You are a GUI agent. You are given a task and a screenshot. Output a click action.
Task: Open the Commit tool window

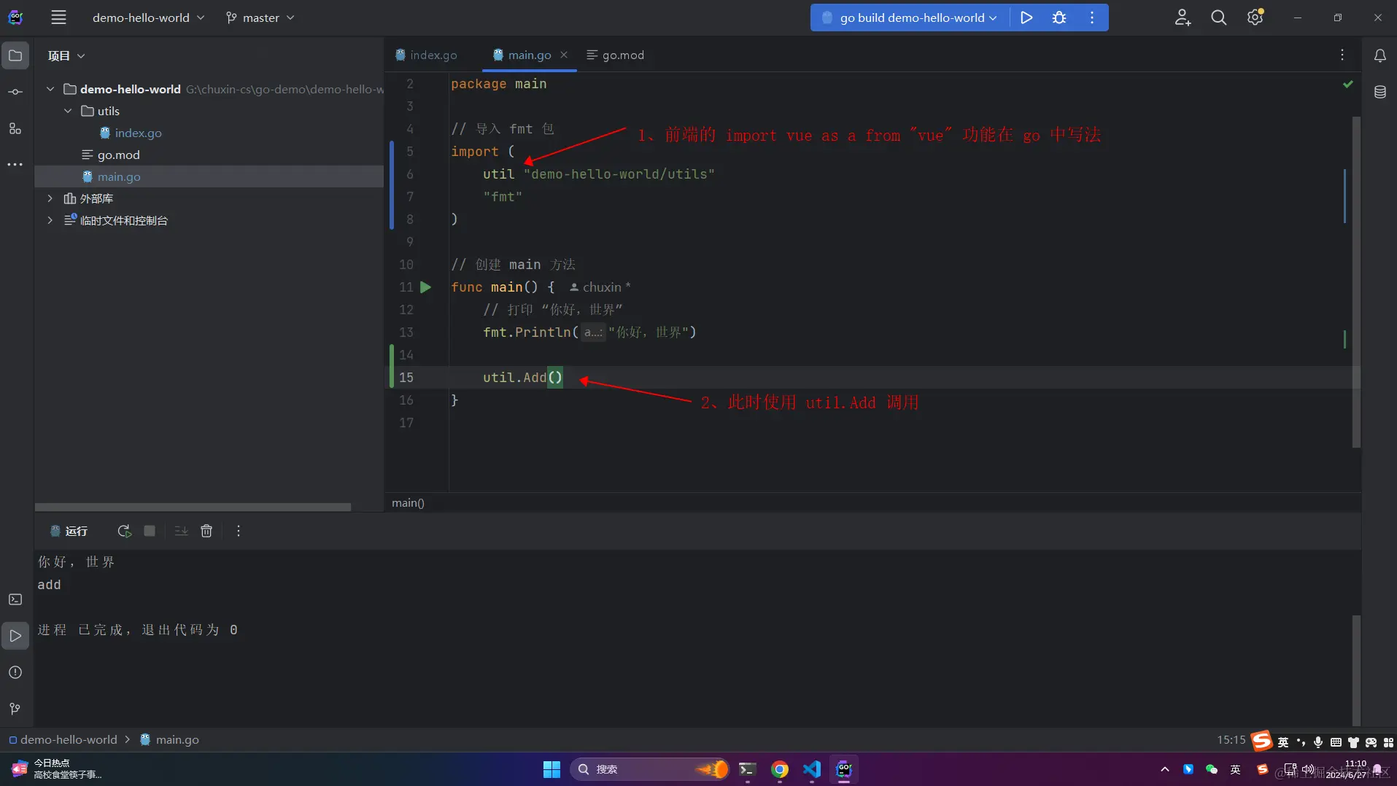coord(15,92)
